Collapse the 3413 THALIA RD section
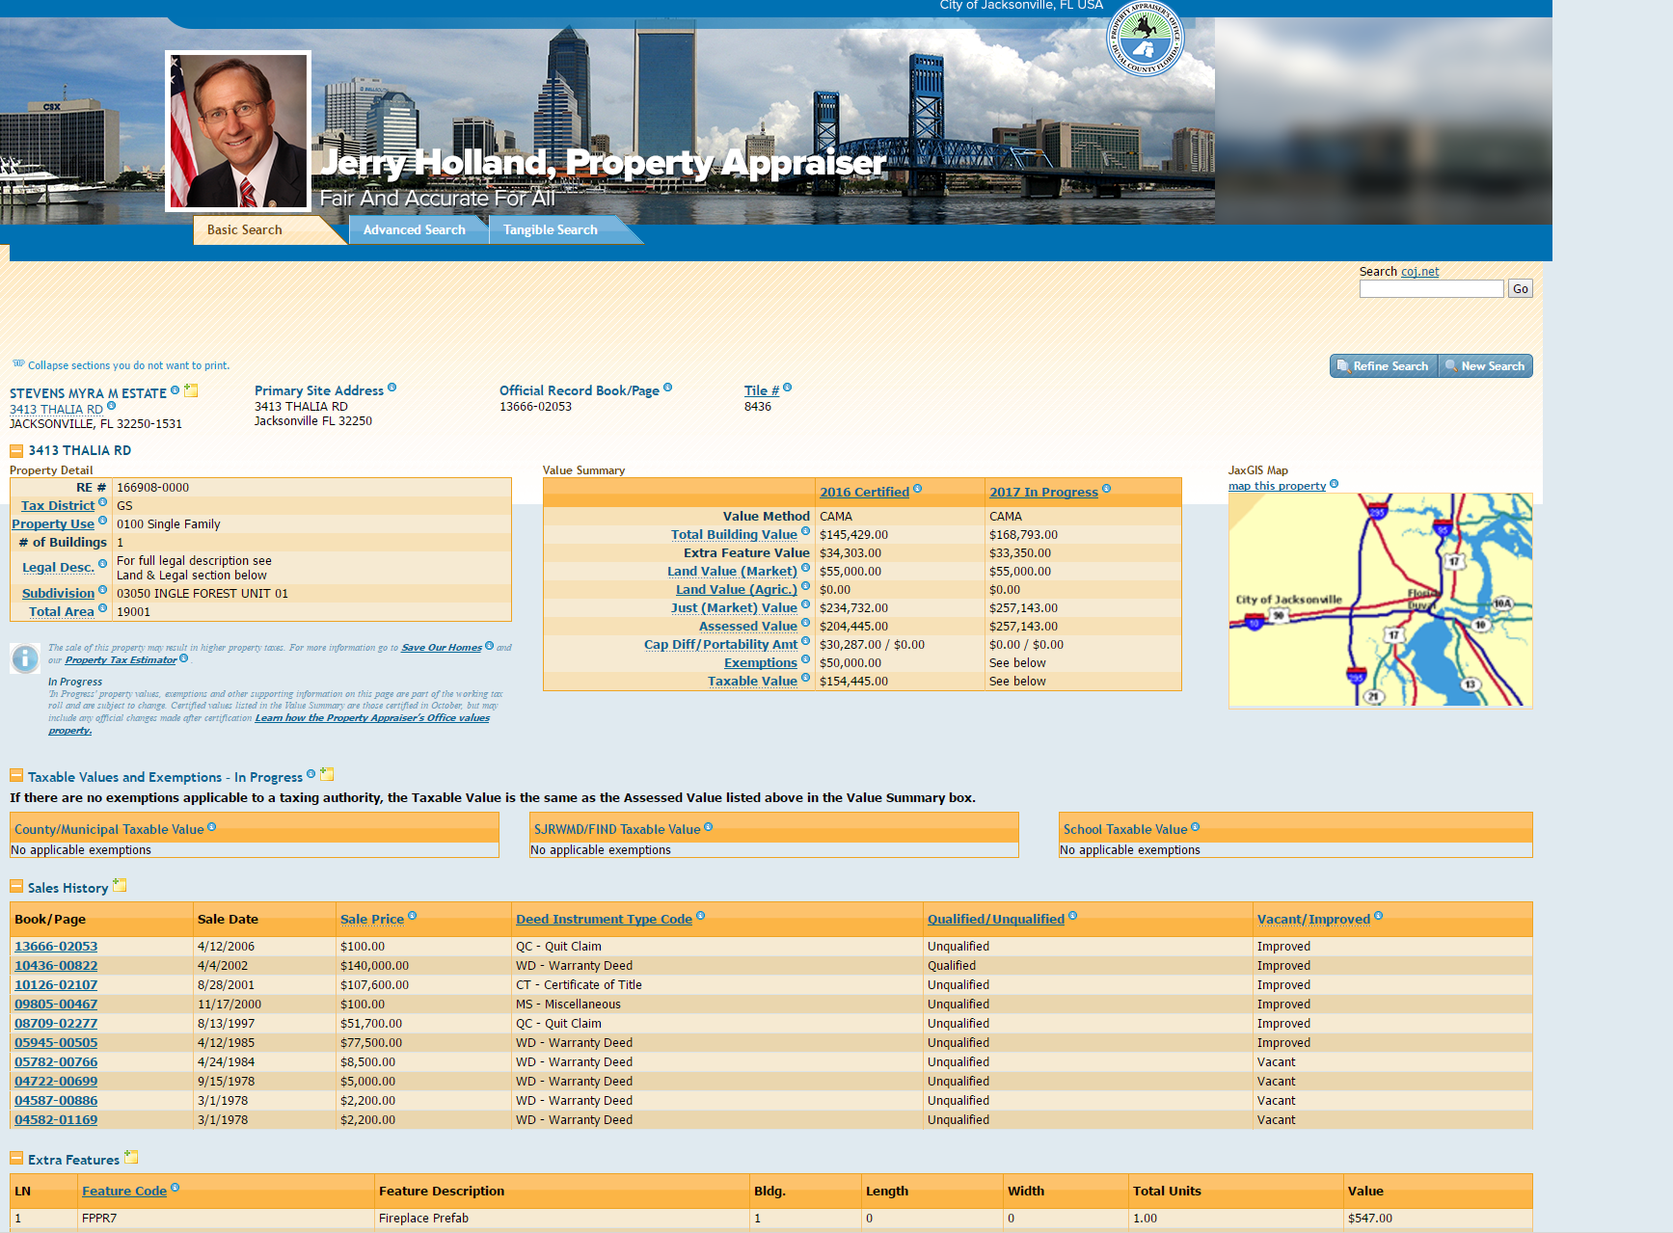The image size is (1673, 1233). coord(16,451)
